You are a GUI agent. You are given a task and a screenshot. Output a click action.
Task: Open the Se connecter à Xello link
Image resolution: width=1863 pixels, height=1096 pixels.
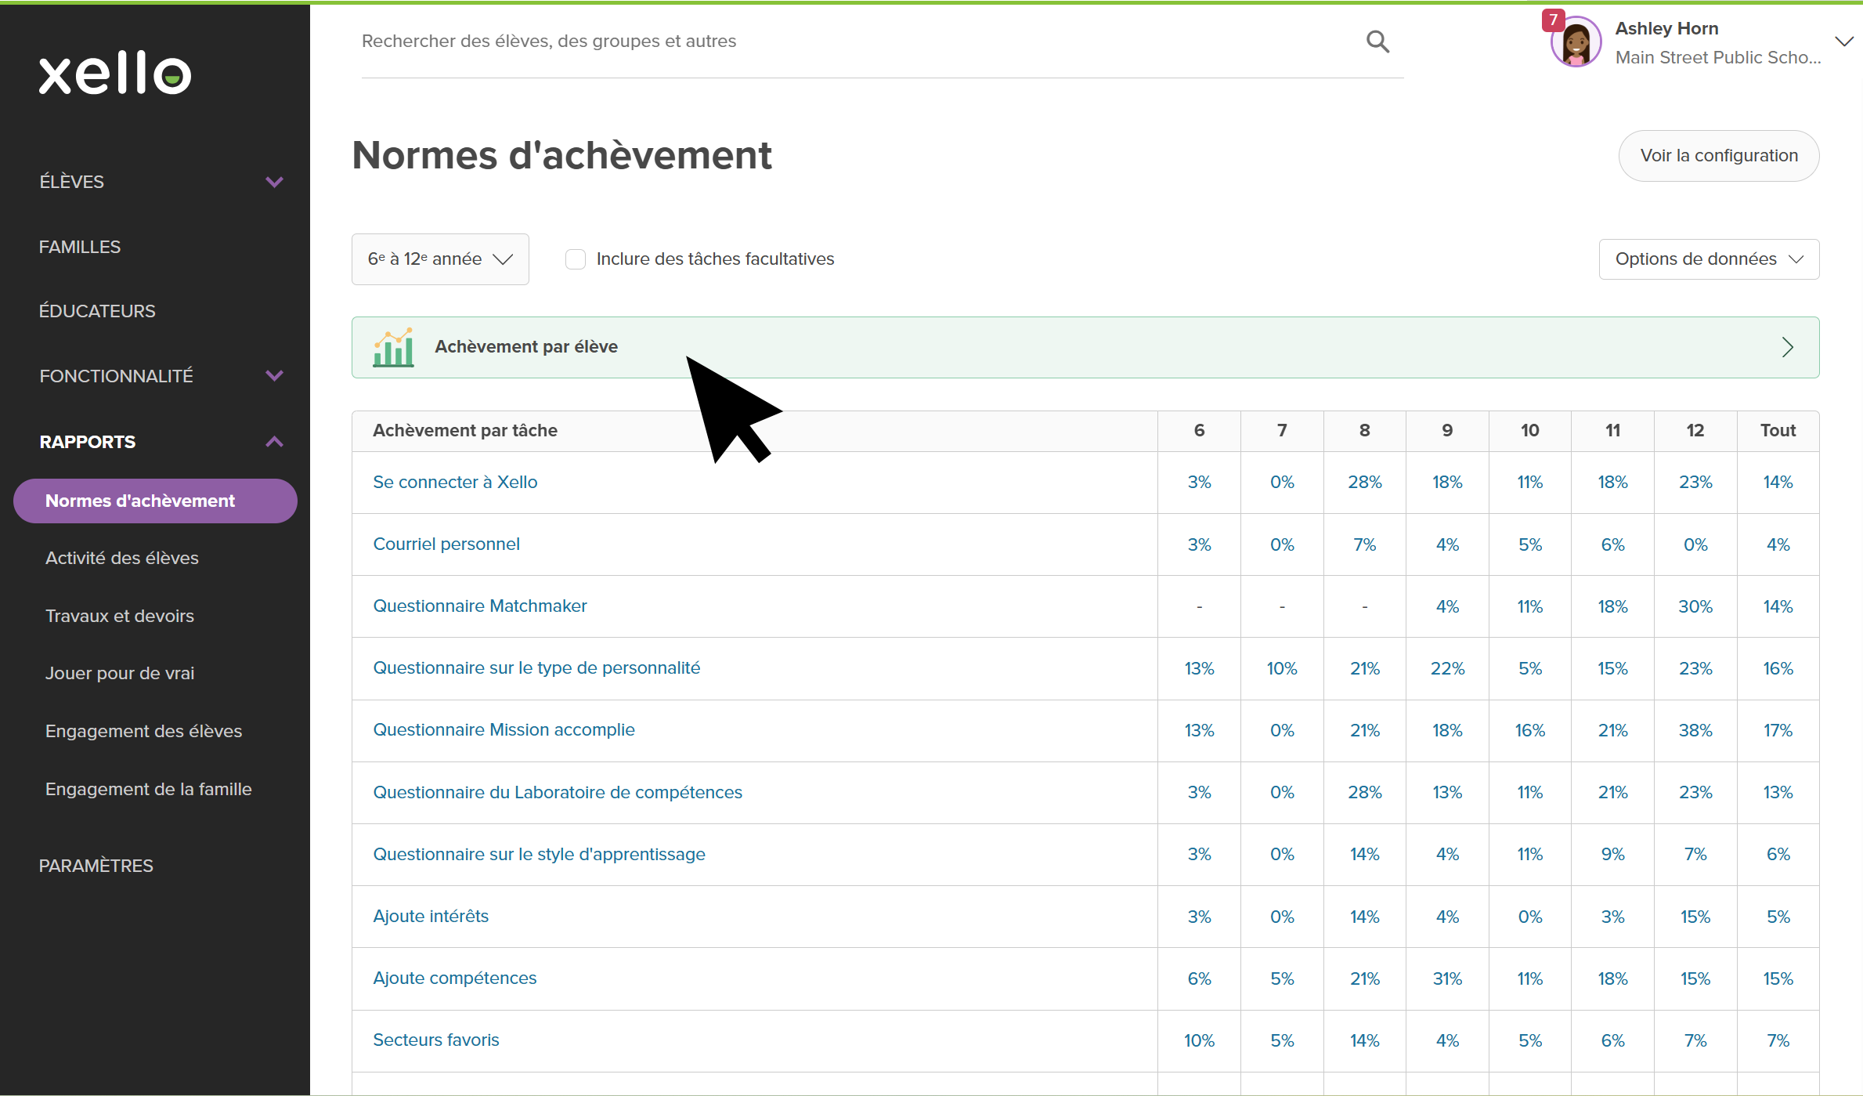point(455,482)
